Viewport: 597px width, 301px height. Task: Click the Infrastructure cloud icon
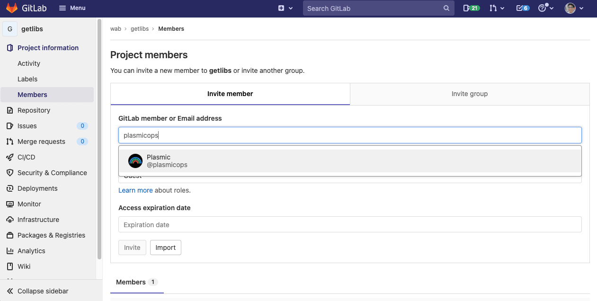tap(10, 220)
